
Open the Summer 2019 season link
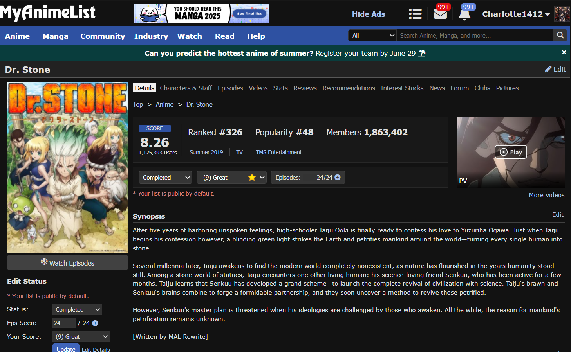coord(206,152)
